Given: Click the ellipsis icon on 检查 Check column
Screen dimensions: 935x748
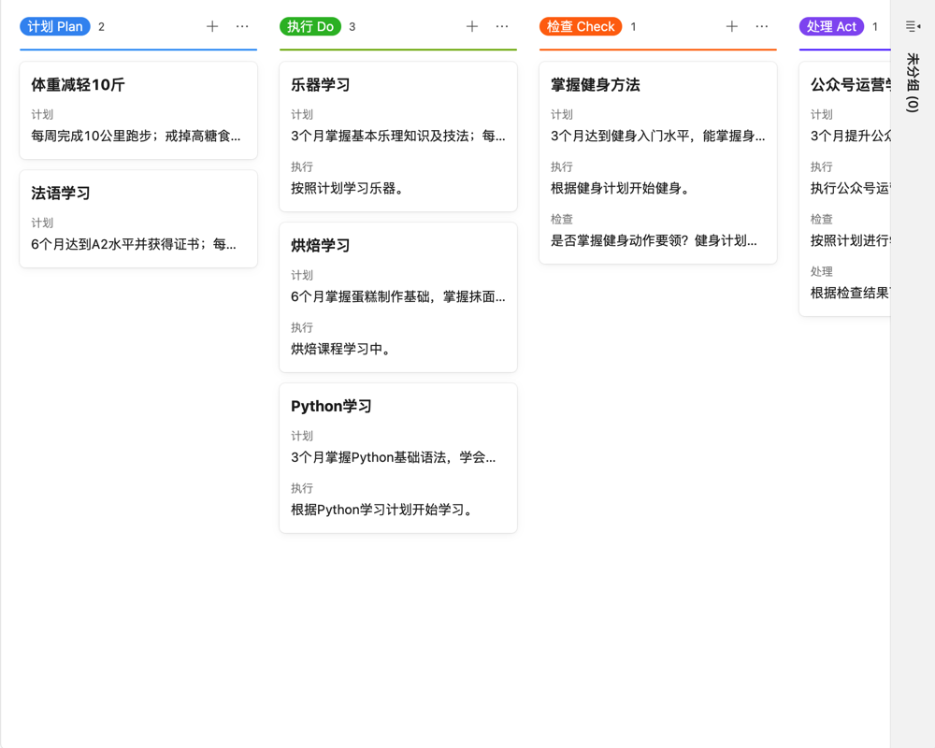Looking at the screenshot, I should point(761,26).
